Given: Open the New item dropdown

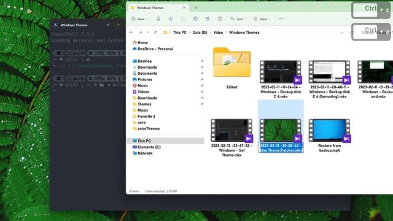Looking at the screenshot, I should pos(139,19).
